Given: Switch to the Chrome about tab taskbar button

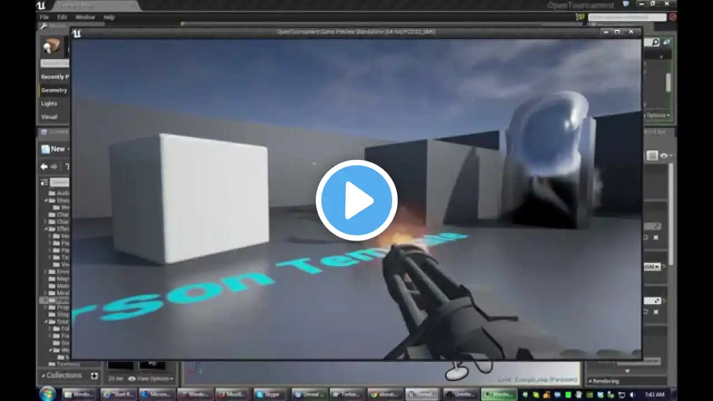Looking at the screenshot, I should [384, 394].
